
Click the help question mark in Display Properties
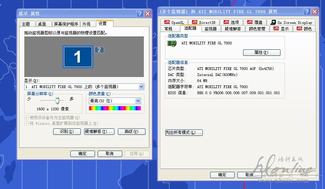coord(140,14)
